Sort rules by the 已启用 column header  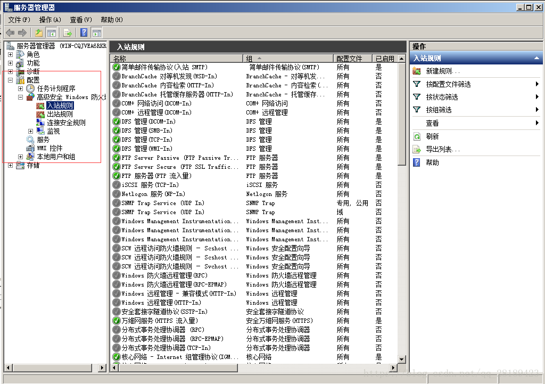click(385, 59)
